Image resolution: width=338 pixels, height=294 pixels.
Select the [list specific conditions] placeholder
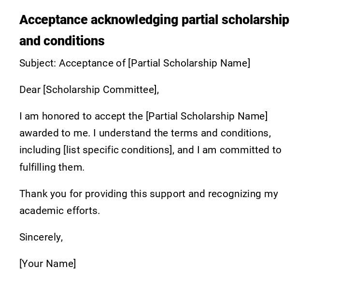coord(118,150)
